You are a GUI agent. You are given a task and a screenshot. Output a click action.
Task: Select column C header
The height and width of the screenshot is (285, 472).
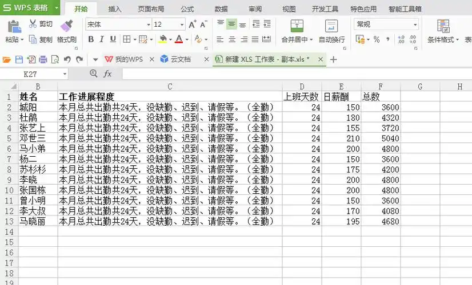pos(170,87)
